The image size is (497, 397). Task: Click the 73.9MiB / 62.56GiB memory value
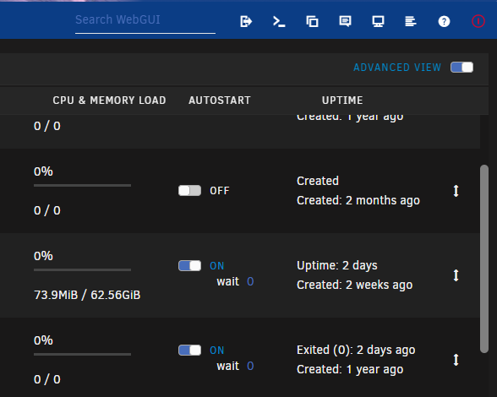click(87, 295)
